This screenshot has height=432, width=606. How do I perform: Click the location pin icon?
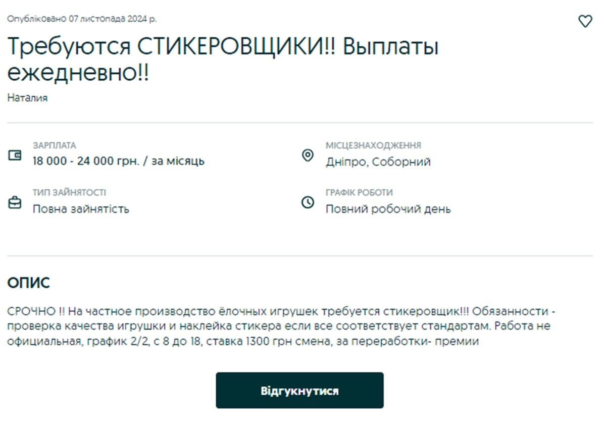pyautogui.click(x=308, y=155)
